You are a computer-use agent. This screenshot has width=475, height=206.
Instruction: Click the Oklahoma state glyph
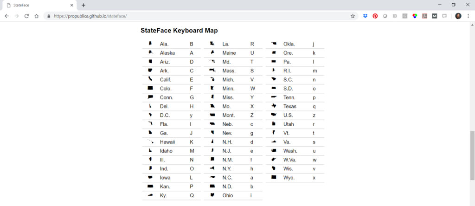click(x=274, y=44)
